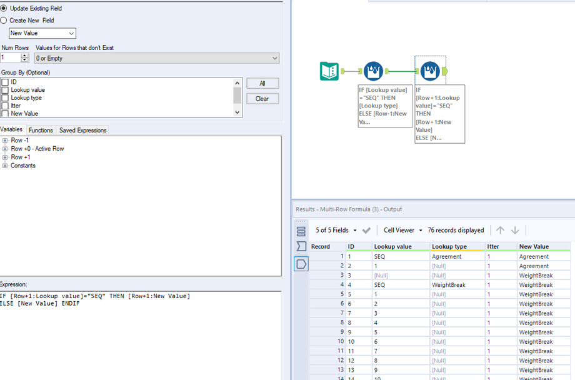
Task: Check the Lookup type group-by checkbox
Action: pyautogui.click(x=5, y=98)
